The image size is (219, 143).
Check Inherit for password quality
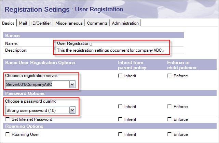click(x=120, y=107)
